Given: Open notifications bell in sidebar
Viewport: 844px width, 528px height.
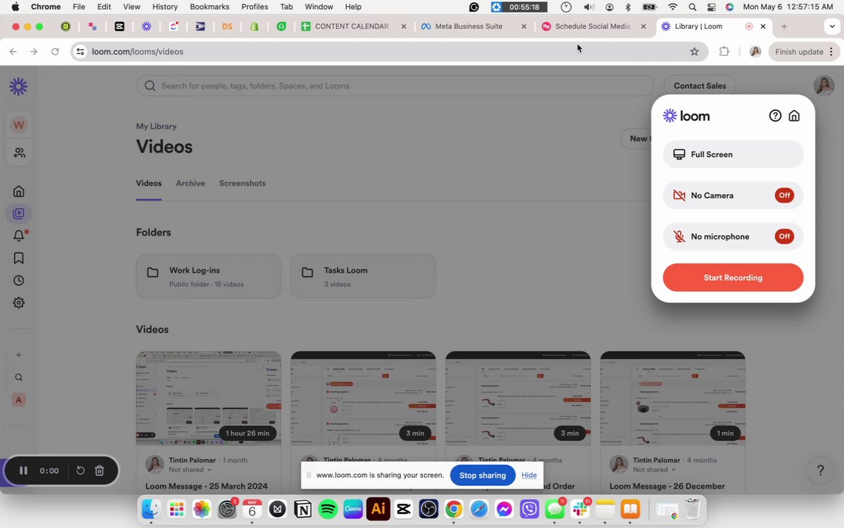Looking at the screenshot, I should (x=19, y=236).
